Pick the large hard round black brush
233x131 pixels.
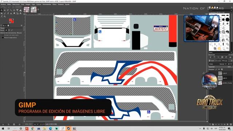(x=228, y=19)
